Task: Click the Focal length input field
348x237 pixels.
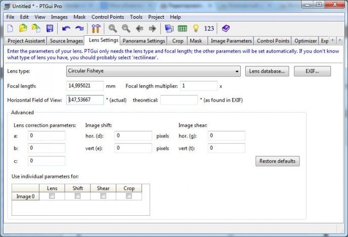Action: pos(85,86)
